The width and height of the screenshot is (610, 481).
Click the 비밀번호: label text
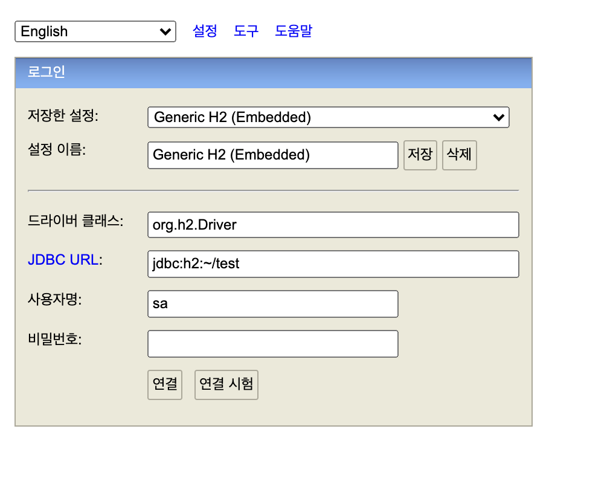(55, 339)
